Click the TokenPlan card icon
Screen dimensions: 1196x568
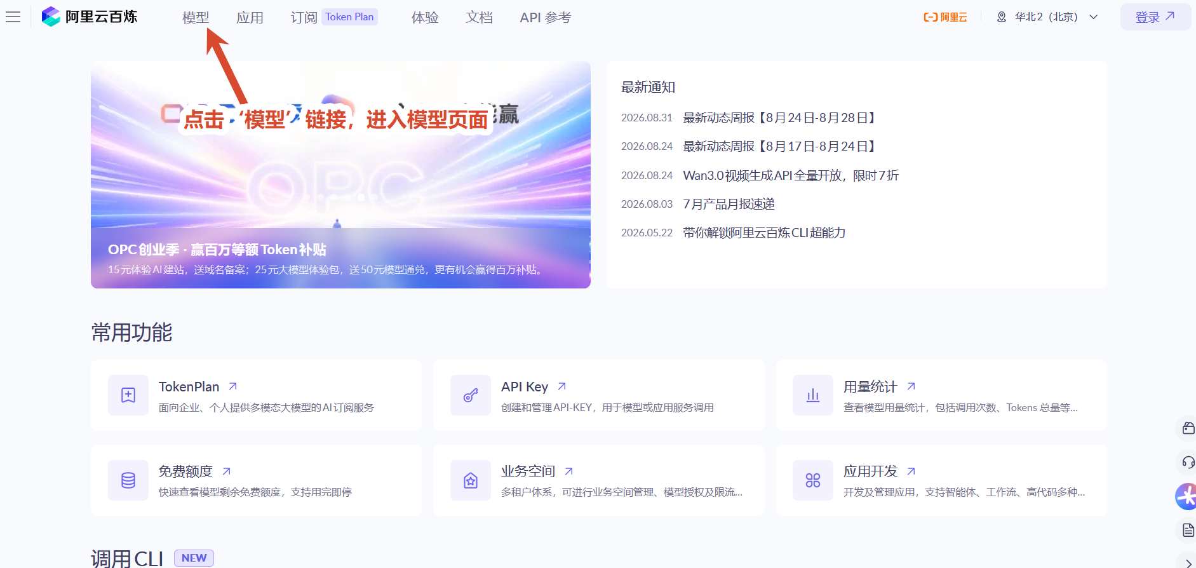click(x=128, y=395)
